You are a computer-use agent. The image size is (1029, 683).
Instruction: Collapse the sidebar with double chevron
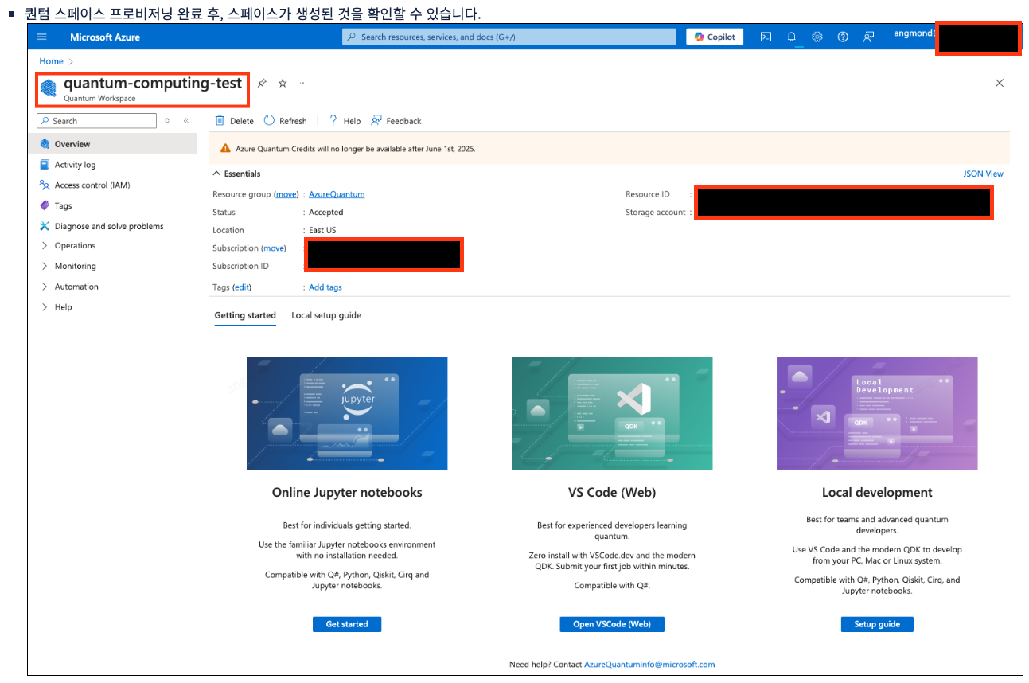coord(186,121)
